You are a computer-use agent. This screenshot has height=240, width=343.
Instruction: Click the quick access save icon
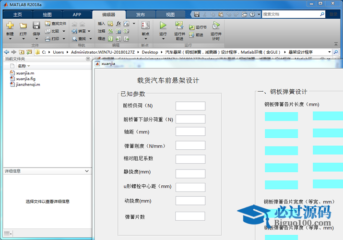coord(197,14)
